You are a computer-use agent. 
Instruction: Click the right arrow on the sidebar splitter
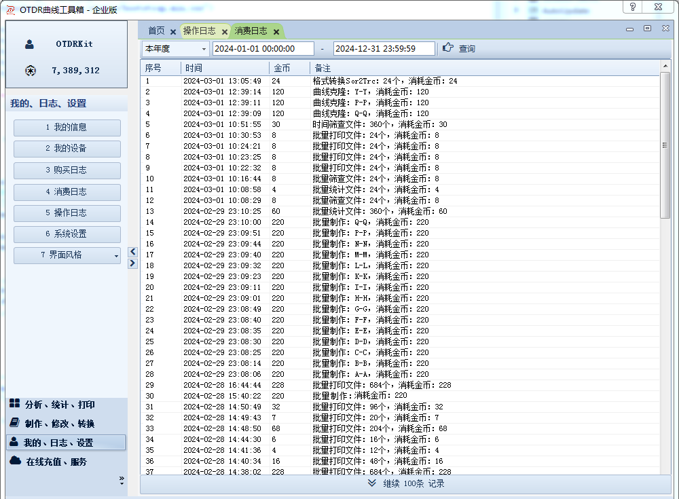133,263
